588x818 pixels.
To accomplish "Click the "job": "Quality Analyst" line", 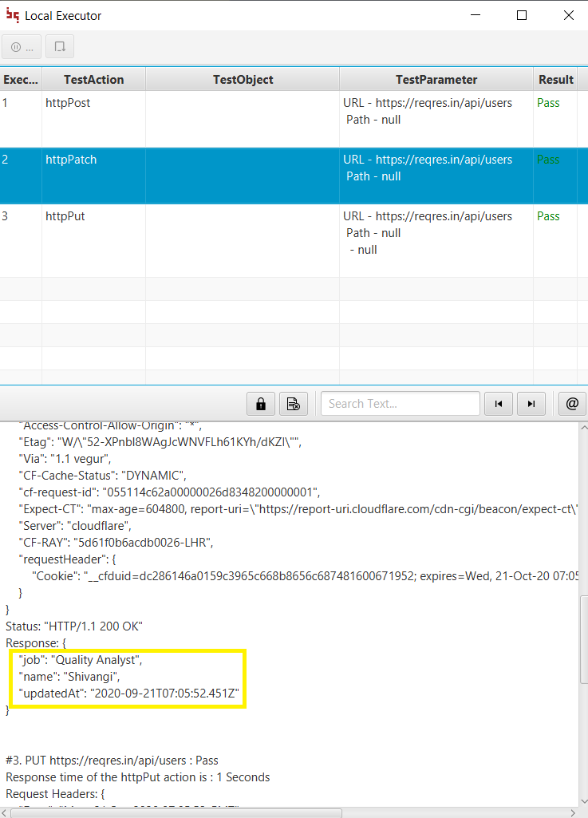I will point(81,660).
